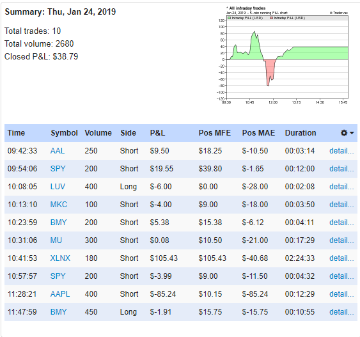Screen dimensions: 360x337
Task: Select the Summary: Thu, Jan 24, 2019 heading
Action: pos(60,12)
